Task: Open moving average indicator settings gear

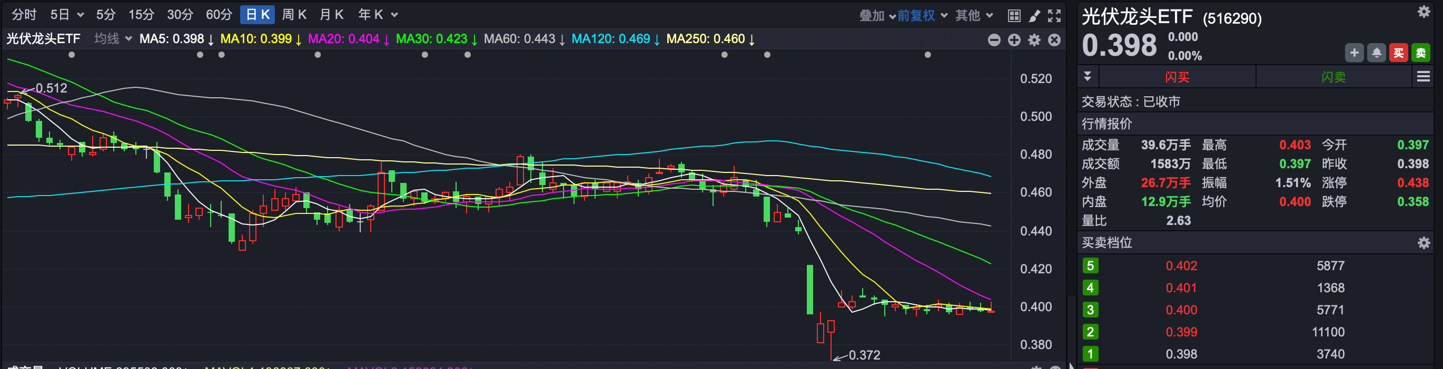Action: [1034, 40]
